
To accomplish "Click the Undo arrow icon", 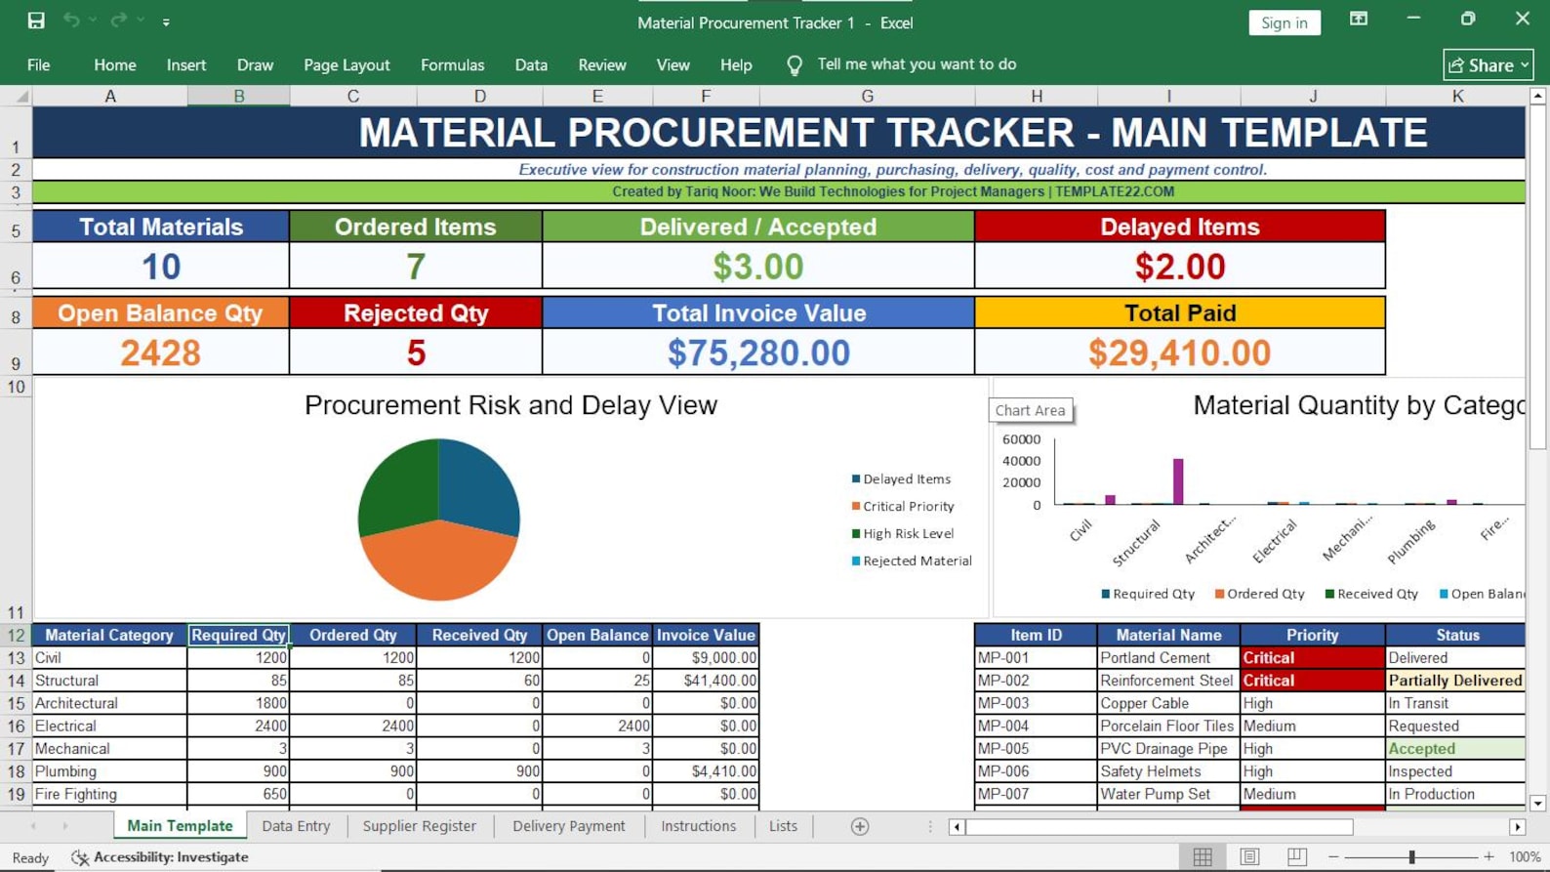I will 71,21.
